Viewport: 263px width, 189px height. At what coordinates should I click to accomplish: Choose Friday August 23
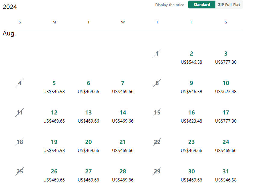tap(191, 146)
